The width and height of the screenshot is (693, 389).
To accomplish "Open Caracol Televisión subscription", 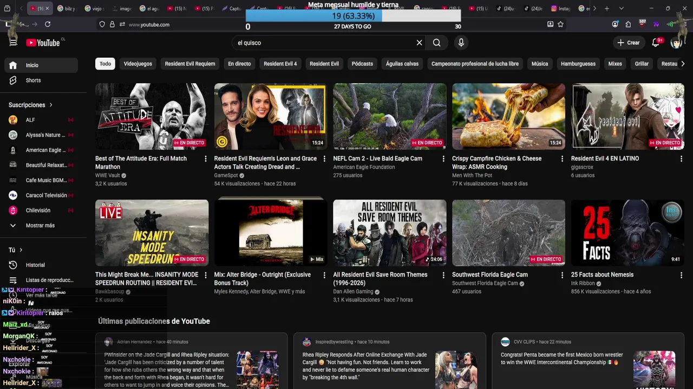I will pos(41,196).
